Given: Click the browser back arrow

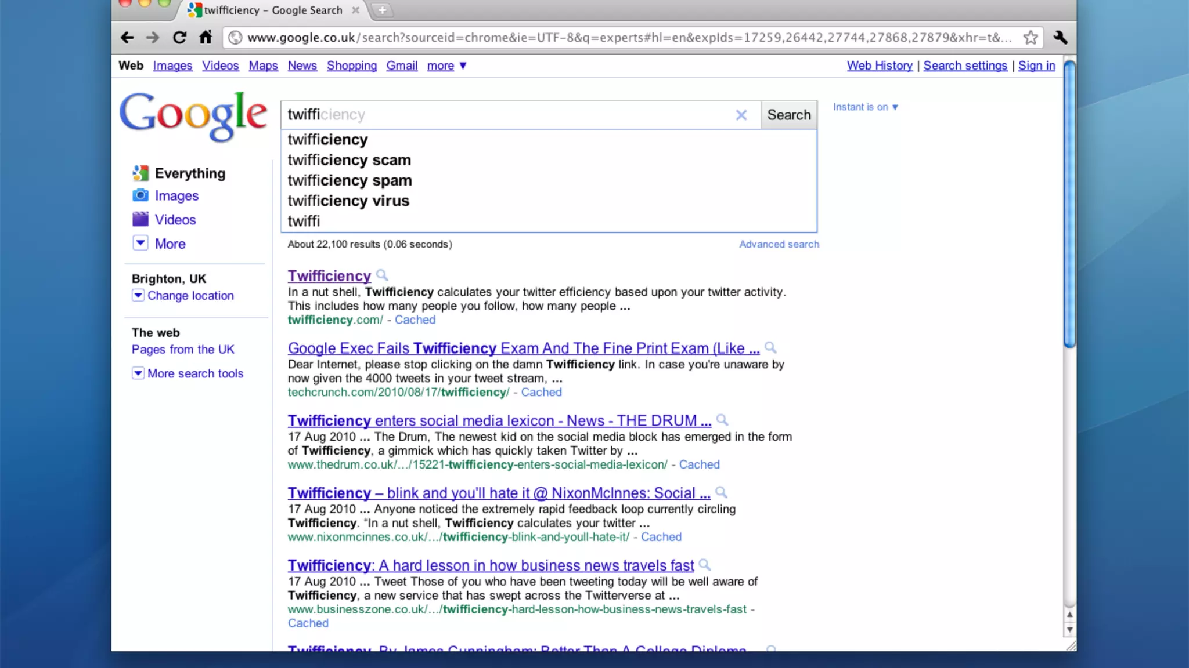Looking at the screenshot, I should click(127, 38).
